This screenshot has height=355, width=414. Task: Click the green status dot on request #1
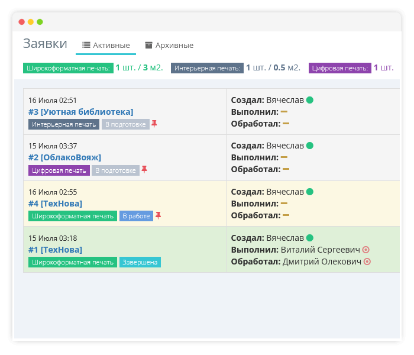click(x=310, y=238)
